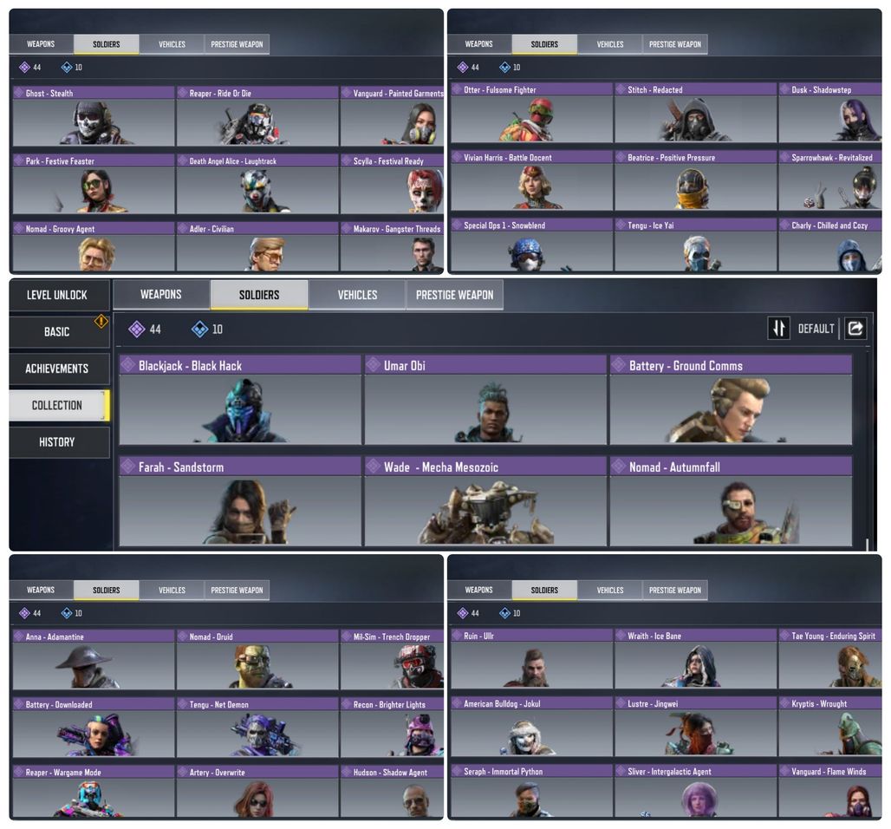Viewport: 891px width, 829px height.
Task: Click the yellow warning badge on BASIC
Action: tap(101, 321)
